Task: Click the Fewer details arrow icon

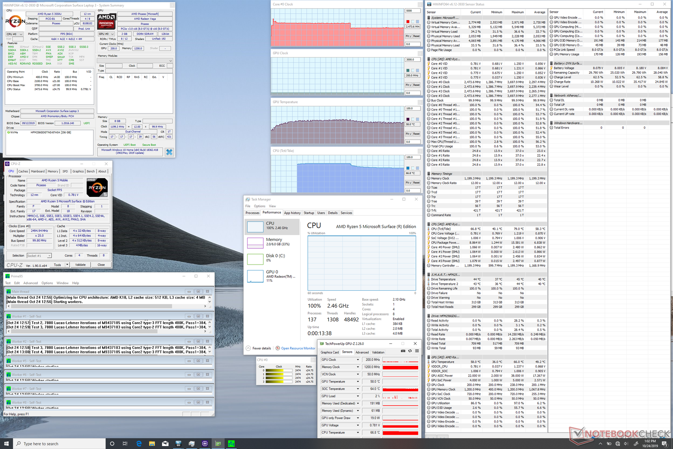Action: (x=248, y=348)
